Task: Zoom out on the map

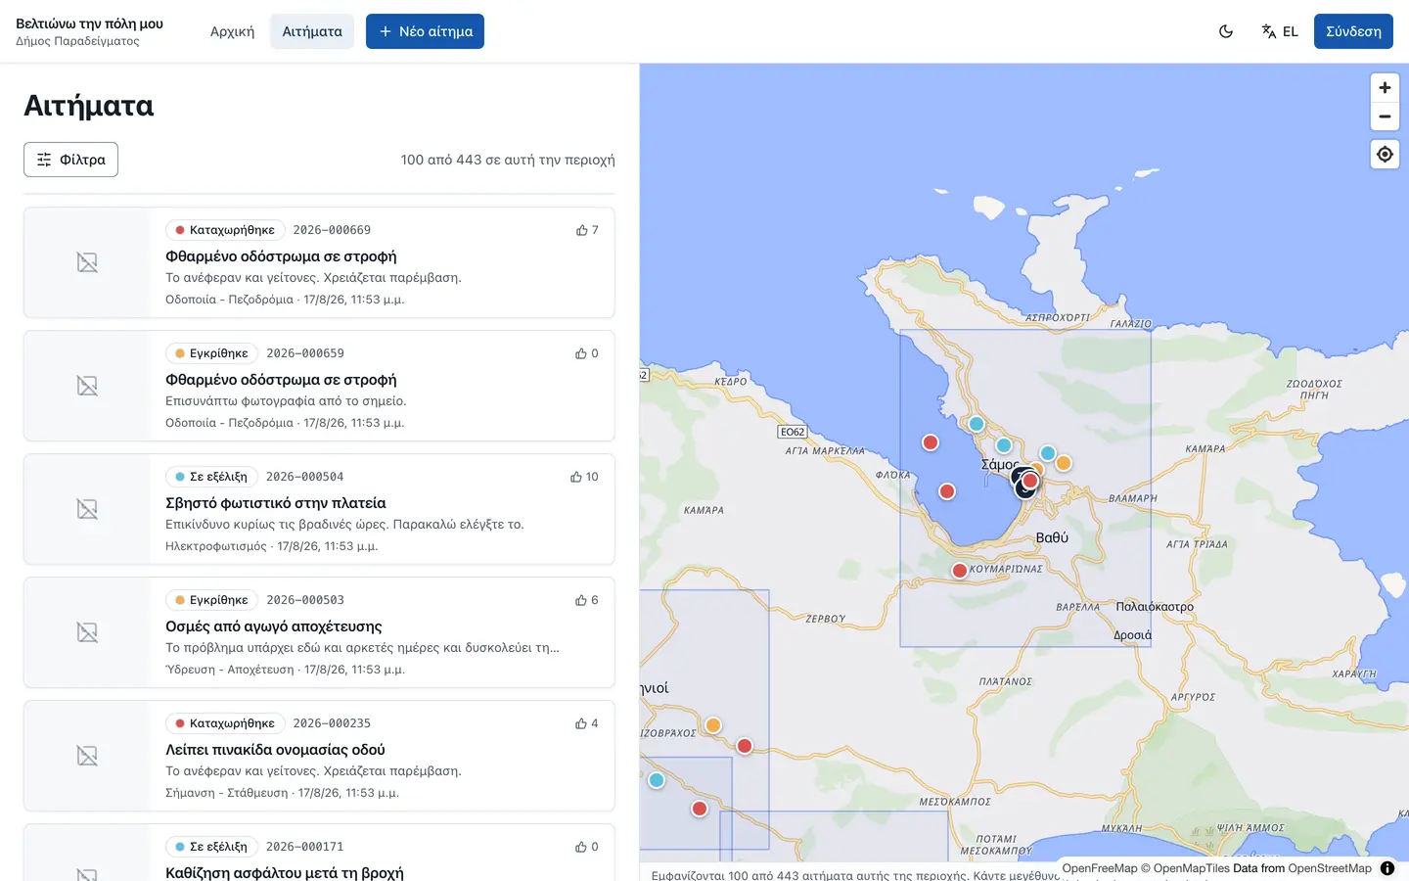Action: click(x=1385, y=116)
